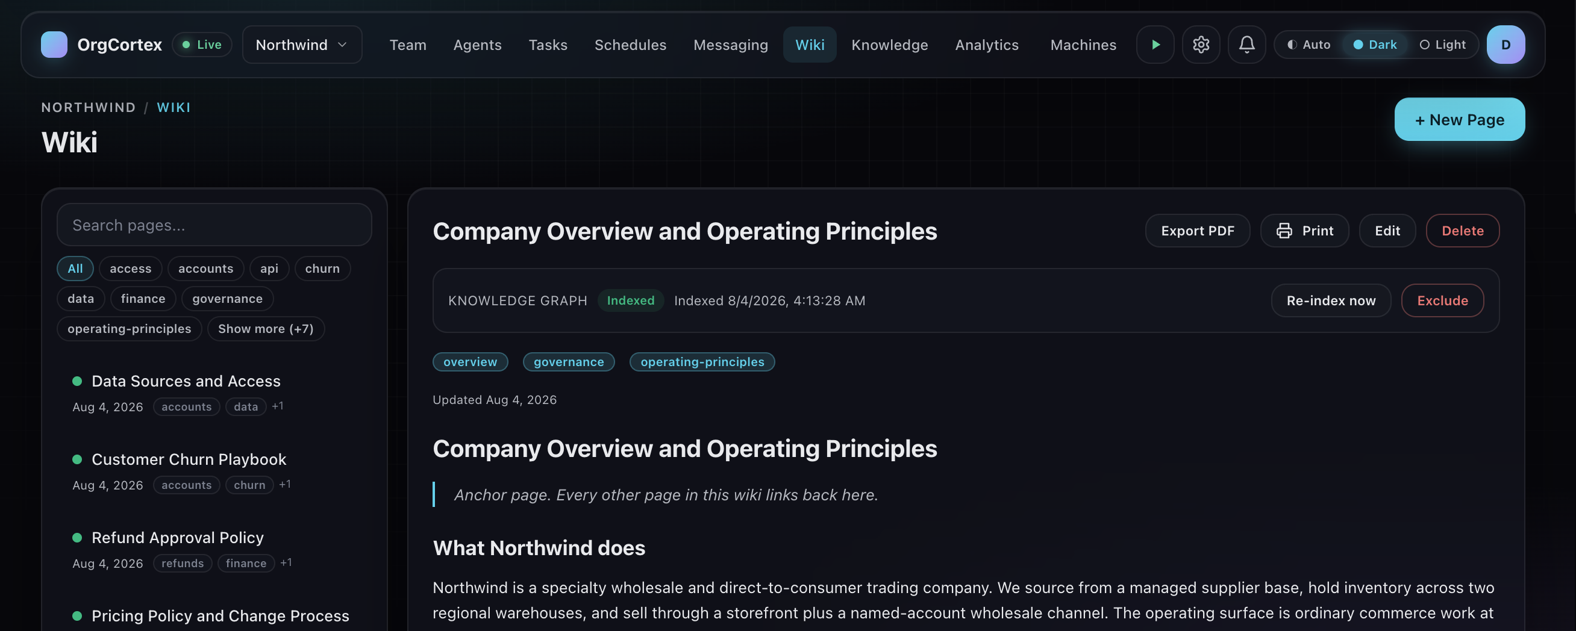Click the overview tag on the page
The image size is (1576, 631).
[x=470, y=362]
